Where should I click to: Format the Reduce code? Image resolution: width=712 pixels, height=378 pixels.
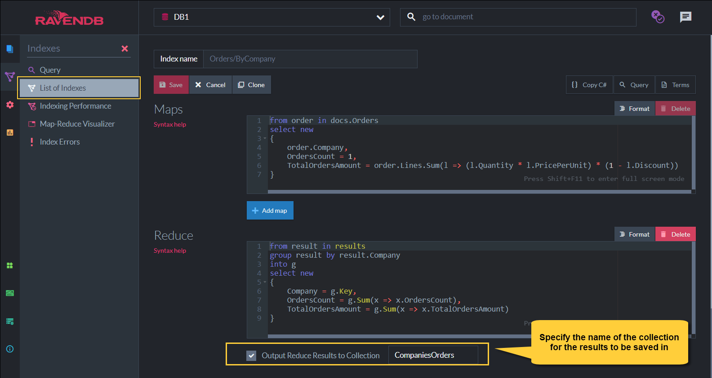click(635, 234)
